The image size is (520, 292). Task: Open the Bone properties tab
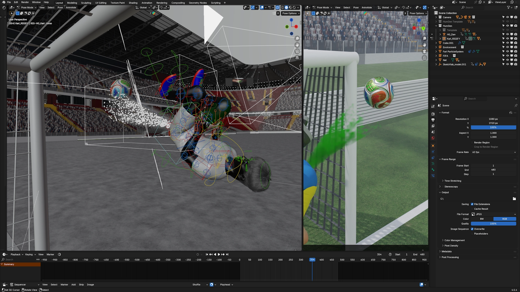tap(433, 170)
